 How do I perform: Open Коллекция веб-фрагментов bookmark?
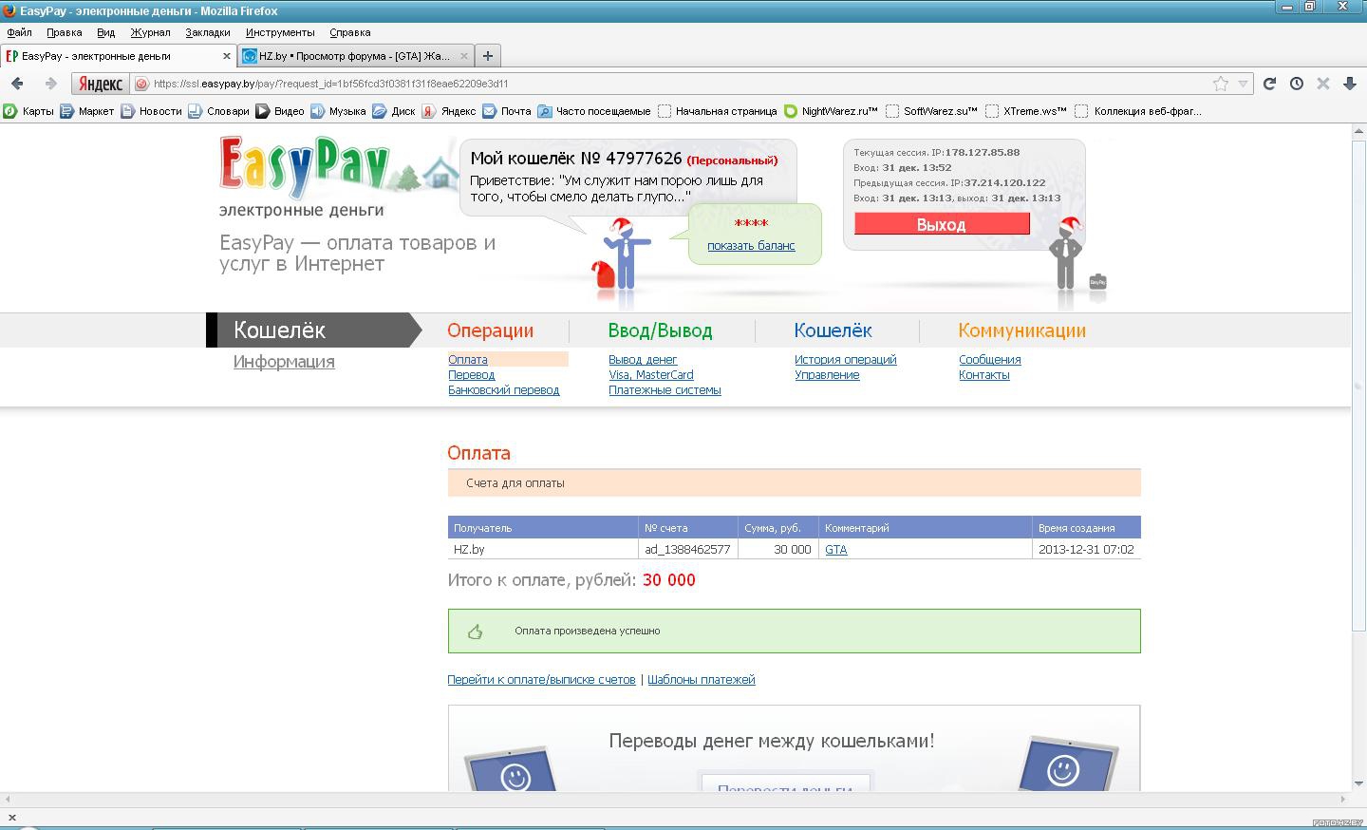1138,111
